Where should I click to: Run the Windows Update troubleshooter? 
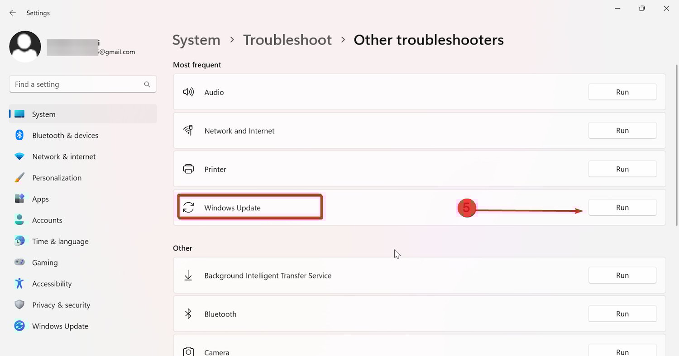click(622, 208)
